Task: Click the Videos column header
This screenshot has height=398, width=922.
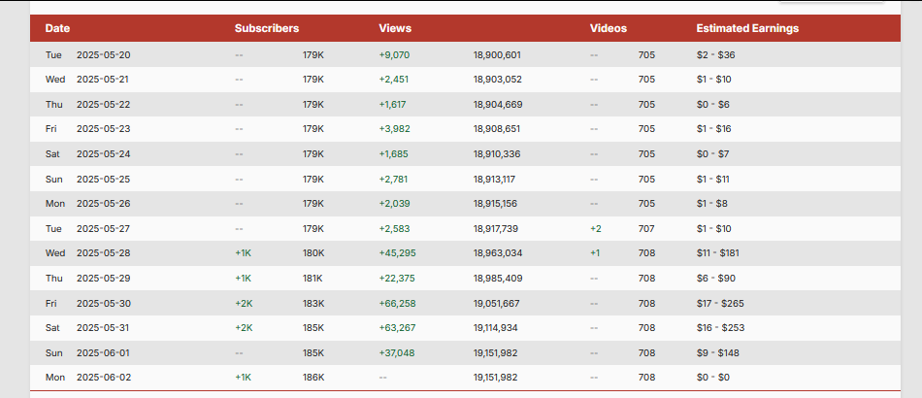Action: tap(608, 28)
